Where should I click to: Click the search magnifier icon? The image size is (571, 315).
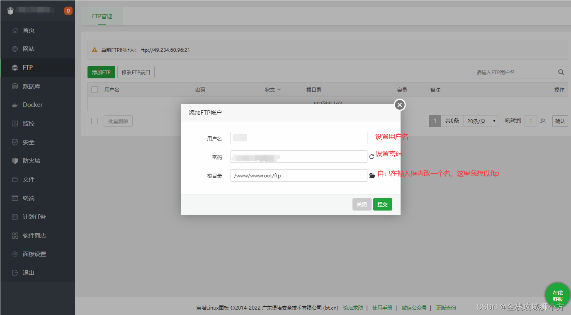(x=561, y=72)
